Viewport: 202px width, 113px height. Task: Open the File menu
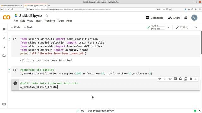coord(15,21)
